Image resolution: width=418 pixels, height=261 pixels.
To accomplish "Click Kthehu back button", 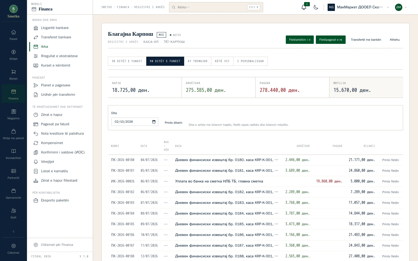I will point(395,40).
